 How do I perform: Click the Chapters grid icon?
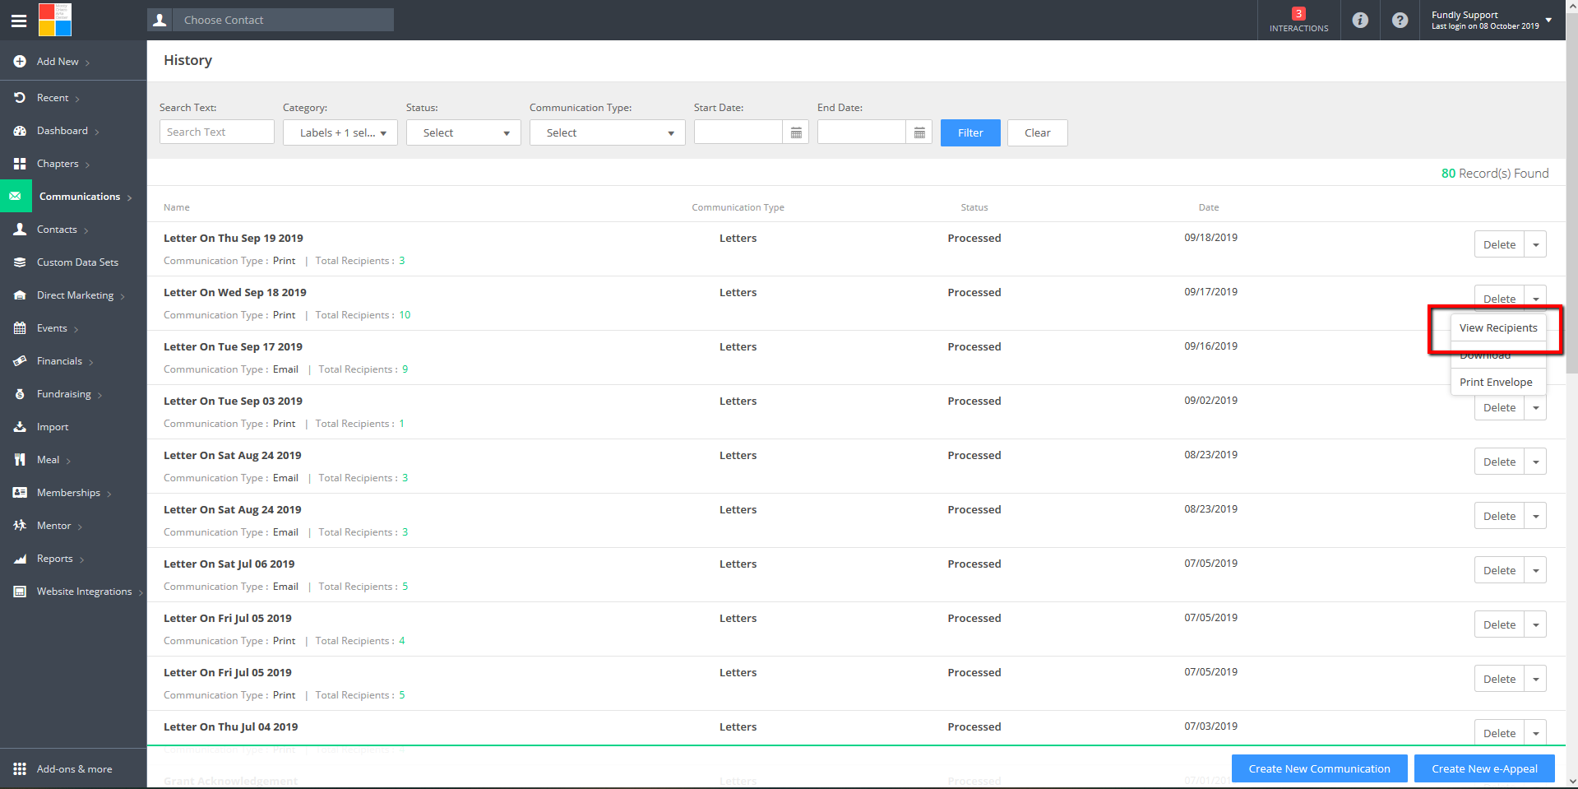coord(20,164)
